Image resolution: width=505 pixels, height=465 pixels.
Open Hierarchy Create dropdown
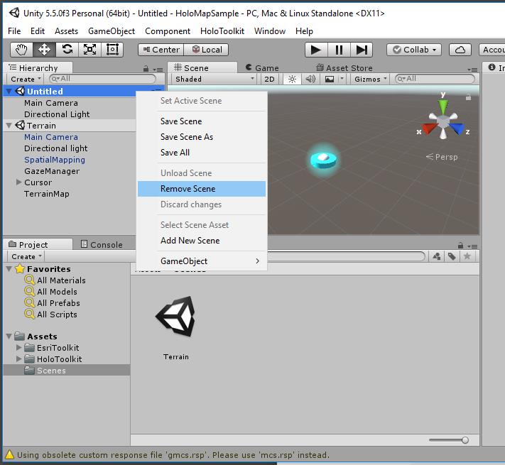(26, 80)
